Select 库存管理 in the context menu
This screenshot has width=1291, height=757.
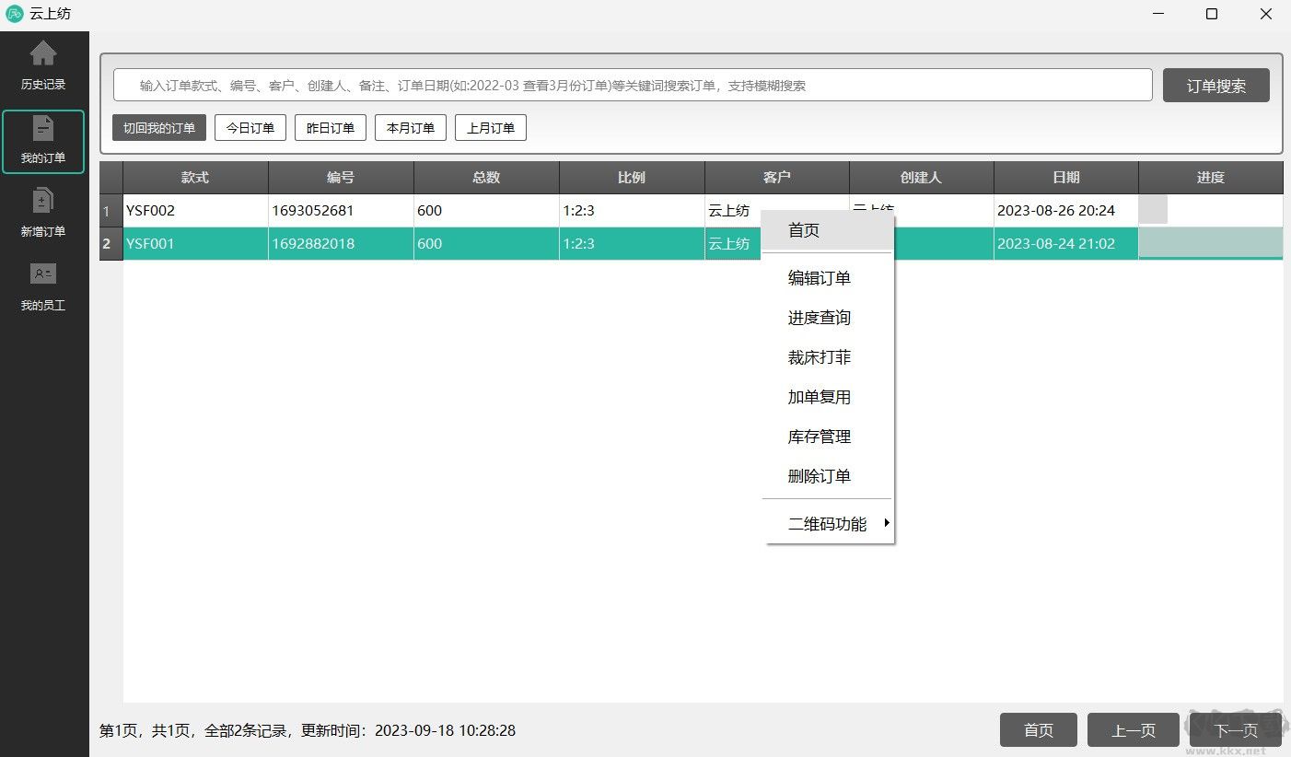820,437
